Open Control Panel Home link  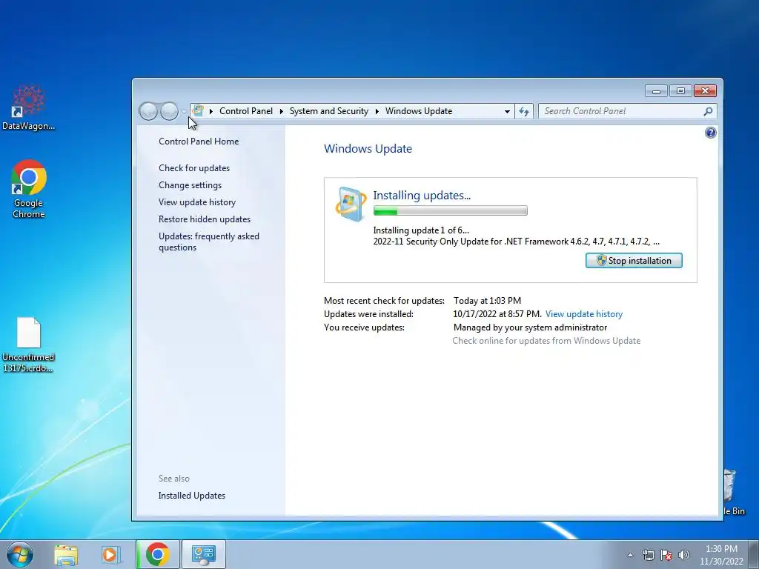[199, 142]
